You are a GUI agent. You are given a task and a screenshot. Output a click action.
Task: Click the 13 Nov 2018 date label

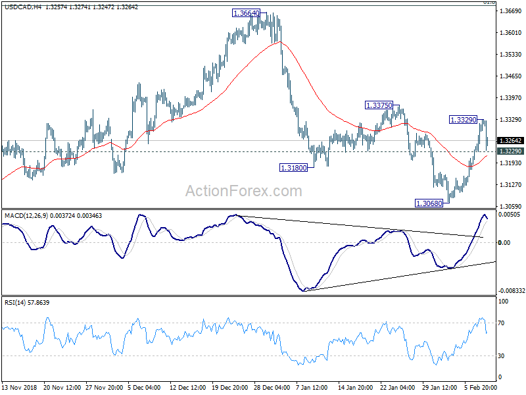19,387
